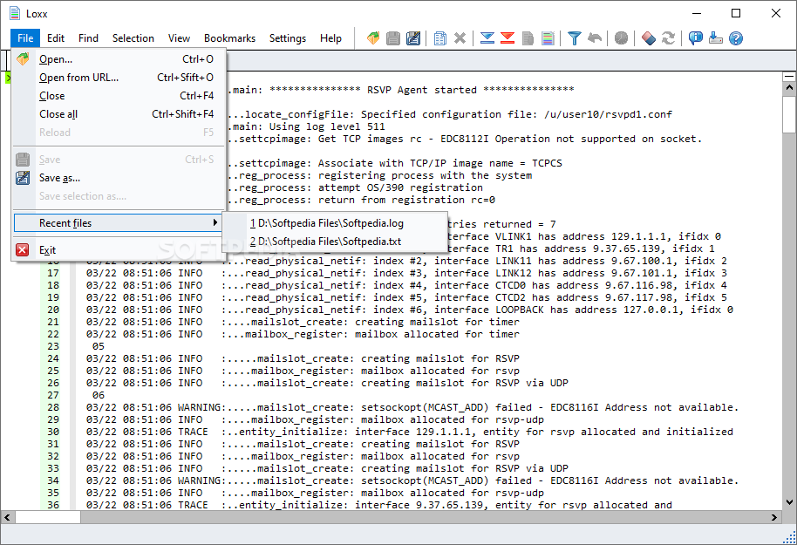This screenshot has width=797, height=545.
Task: Click line number 21 in the gutter
Action: (x=53, y=322)
